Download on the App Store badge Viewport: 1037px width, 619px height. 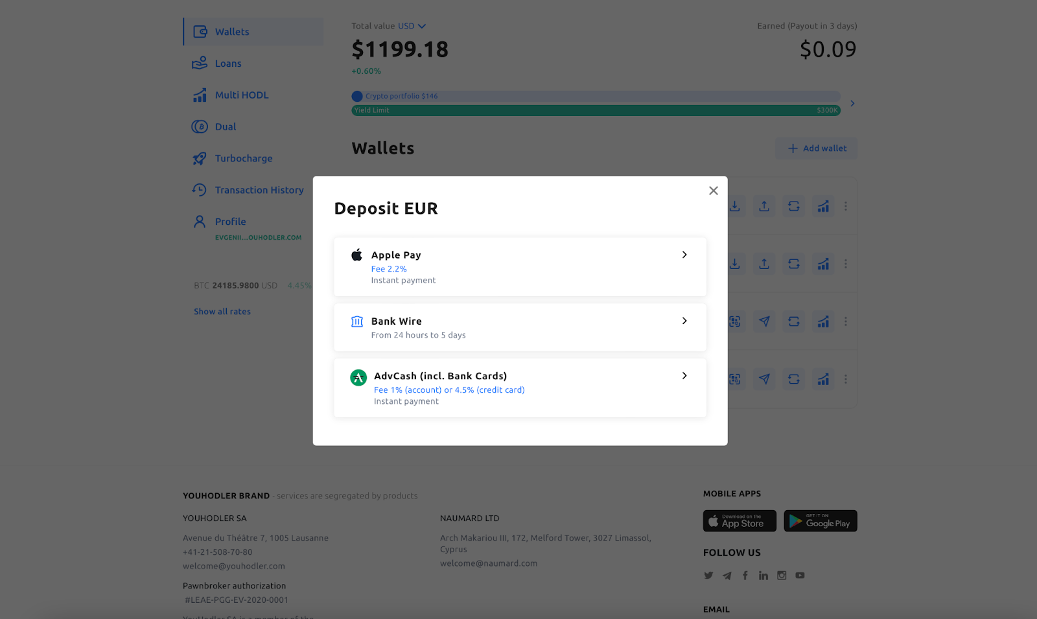740,521
